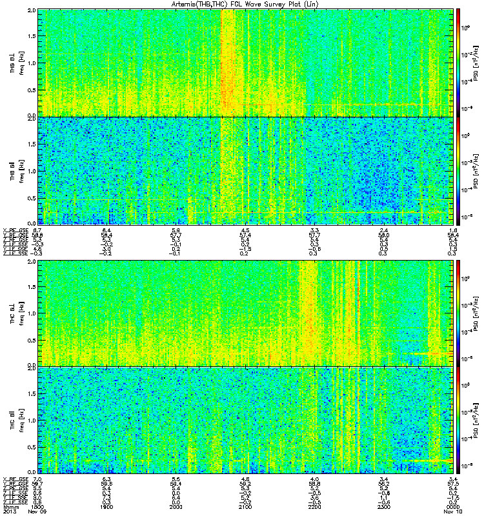Image resolution: width=484 pixels, height=516 pixels.
Task: Click the '2100' time tick label
Action: click(245, 507)
